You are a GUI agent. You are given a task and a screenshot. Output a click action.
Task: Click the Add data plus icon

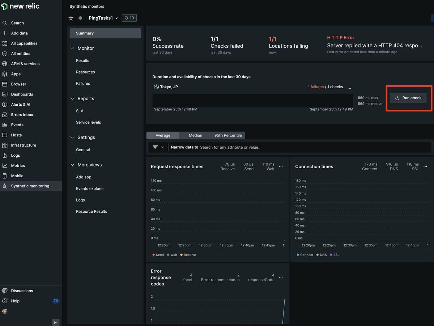pos(5,33)
